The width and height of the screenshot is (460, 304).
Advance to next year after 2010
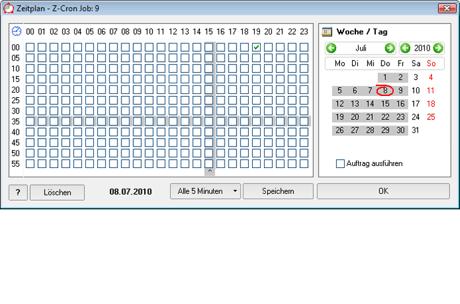[438, 48]
